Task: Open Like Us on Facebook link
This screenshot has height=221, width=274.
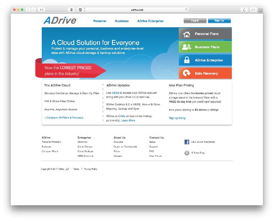Action: tap(203, 142)
